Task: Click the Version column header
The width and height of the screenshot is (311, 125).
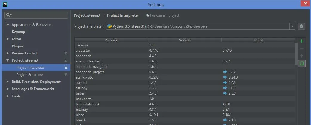Action: pos(185,40)
